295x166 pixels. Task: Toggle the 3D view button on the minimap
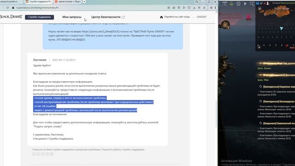pos(260,9)
